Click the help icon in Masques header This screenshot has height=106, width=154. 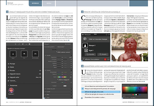coord(107,35)
